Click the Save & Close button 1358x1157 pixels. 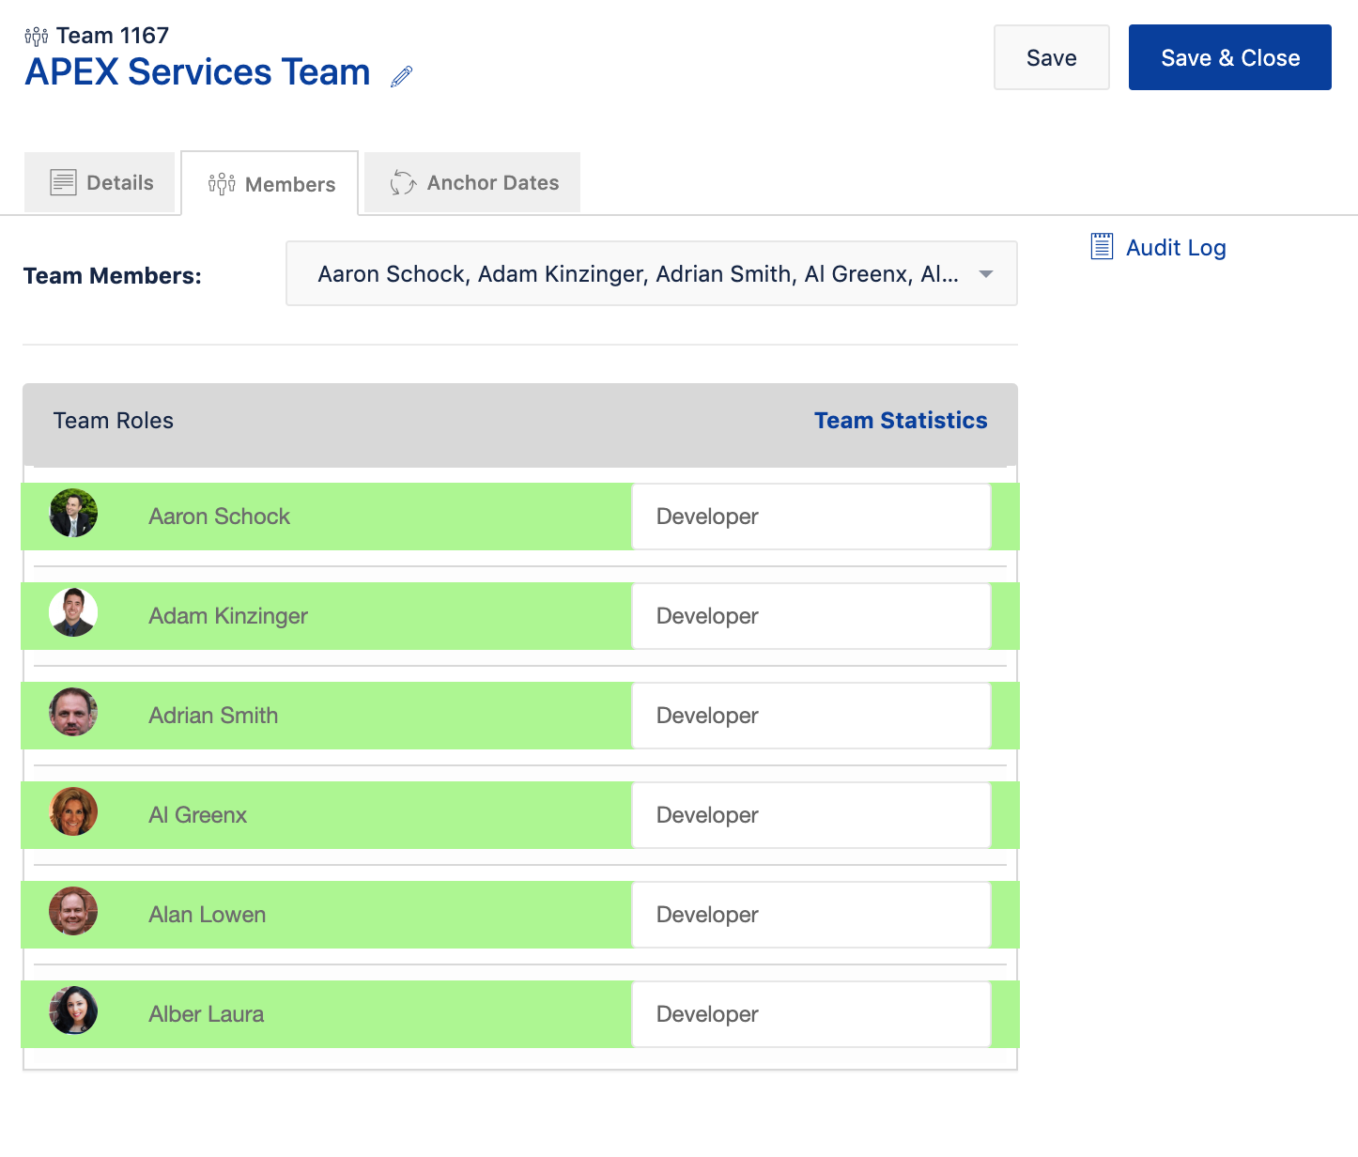click(x=1229, y=56)
